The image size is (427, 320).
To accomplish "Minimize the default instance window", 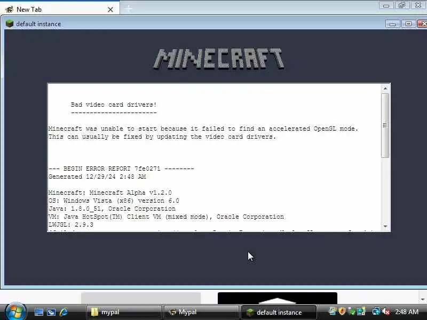I will 392,24.
